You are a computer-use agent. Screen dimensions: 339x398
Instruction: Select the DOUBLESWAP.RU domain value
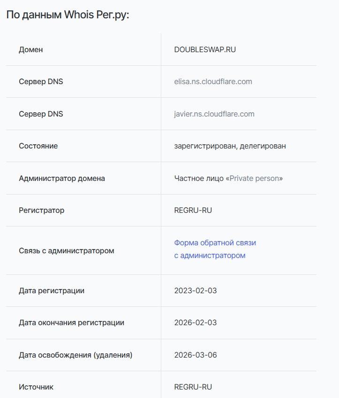[205, 50]
